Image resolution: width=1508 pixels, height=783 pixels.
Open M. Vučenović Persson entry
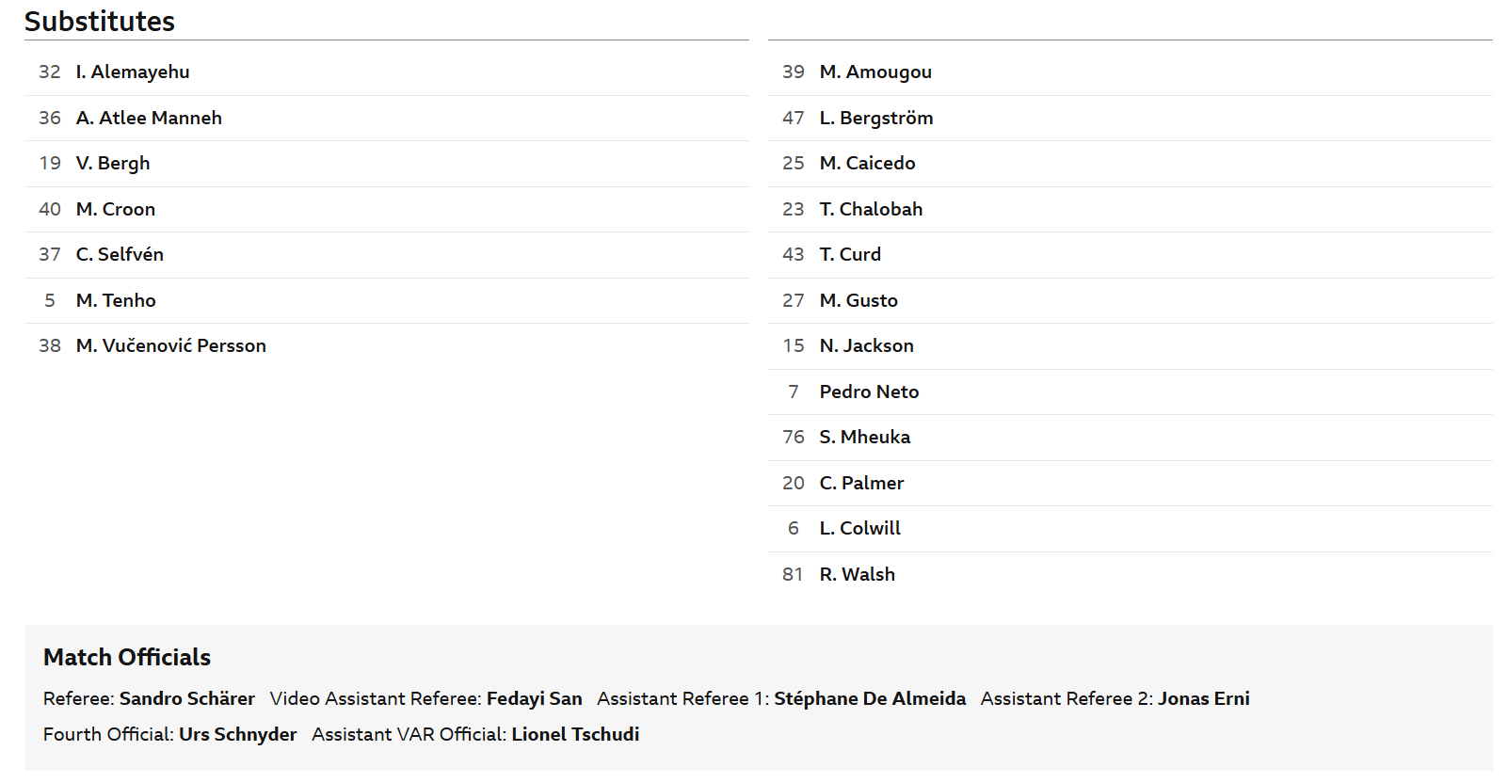tap(171, 345)
